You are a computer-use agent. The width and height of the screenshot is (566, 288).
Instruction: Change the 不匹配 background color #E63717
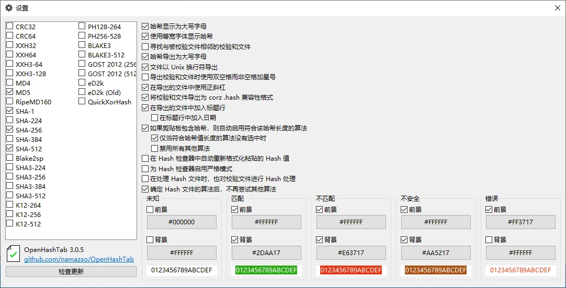click(351, 253)
